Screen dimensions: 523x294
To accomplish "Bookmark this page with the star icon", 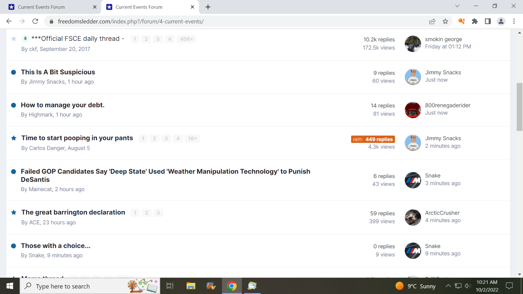I will point(445,21).
